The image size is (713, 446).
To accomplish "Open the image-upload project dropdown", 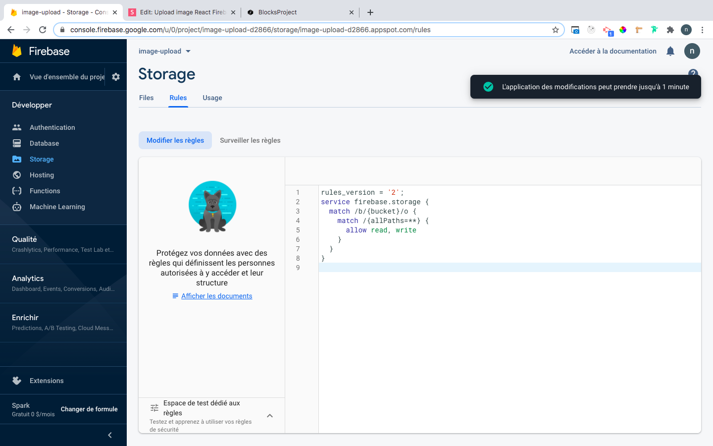I will (164, 51).
